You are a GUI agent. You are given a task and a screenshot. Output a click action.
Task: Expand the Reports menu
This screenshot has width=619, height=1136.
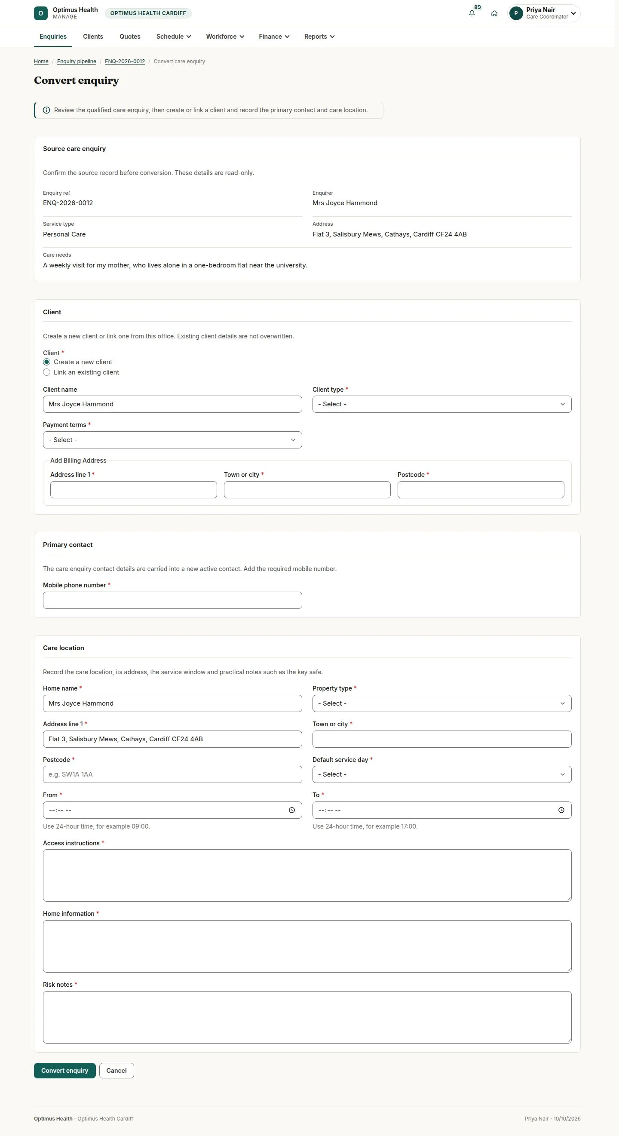point(319,37)
